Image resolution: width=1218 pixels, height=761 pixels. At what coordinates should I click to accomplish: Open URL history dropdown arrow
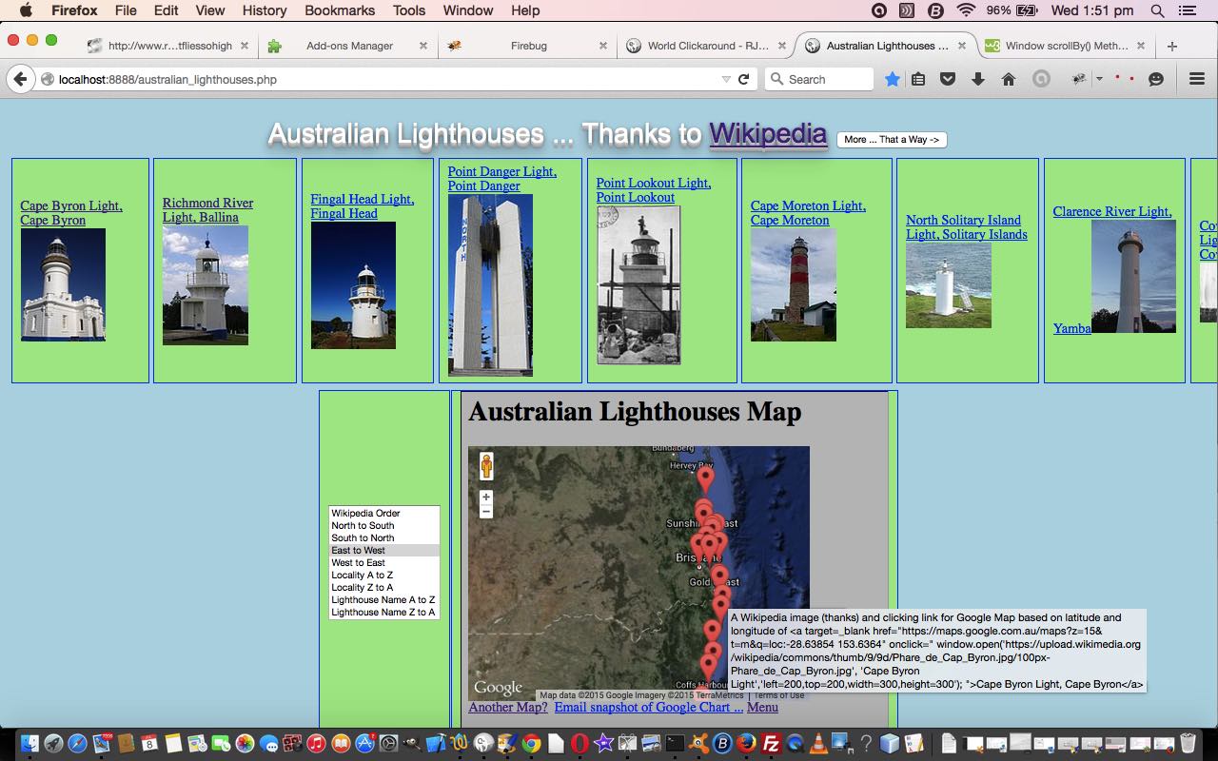(726, 79)
